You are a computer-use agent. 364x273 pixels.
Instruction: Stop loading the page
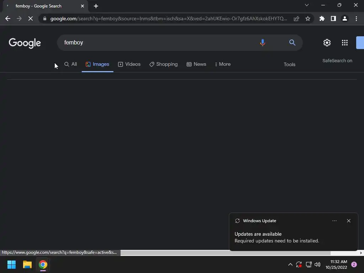31,18
